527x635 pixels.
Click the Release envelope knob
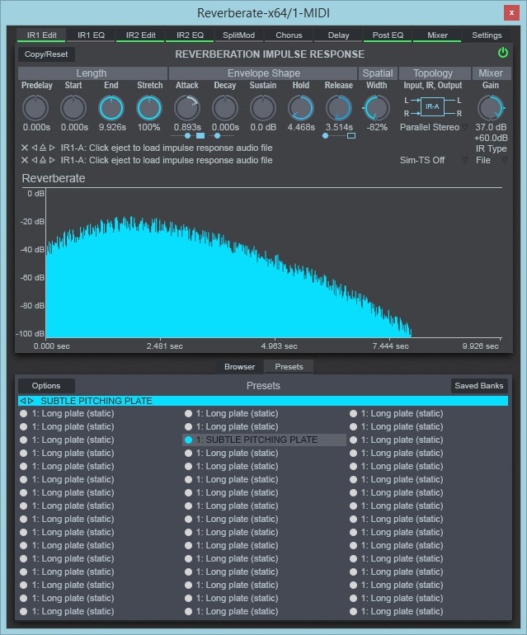click(338, 107)
